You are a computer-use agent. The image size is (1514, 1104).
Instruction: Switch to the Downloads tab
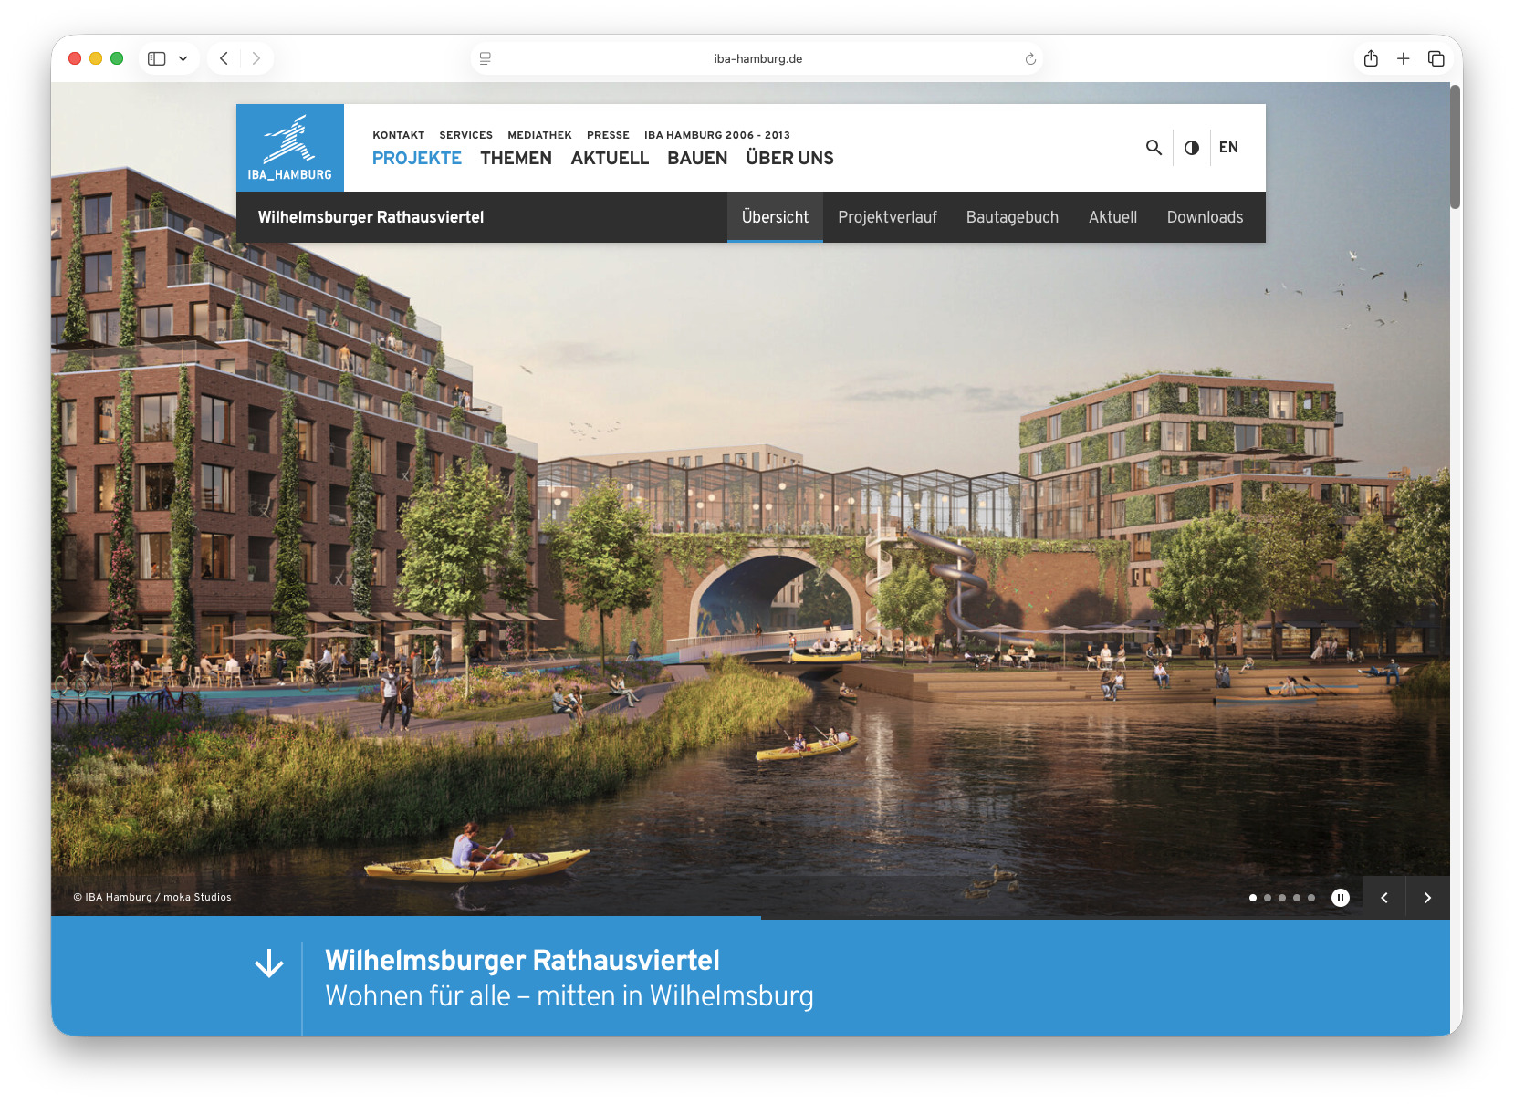[x=1204, y=217]
